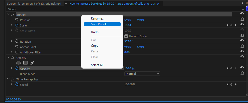This screenshot has width=248, height=103.
Task: Click the Rotation value 357.0°
Action: 129,41
